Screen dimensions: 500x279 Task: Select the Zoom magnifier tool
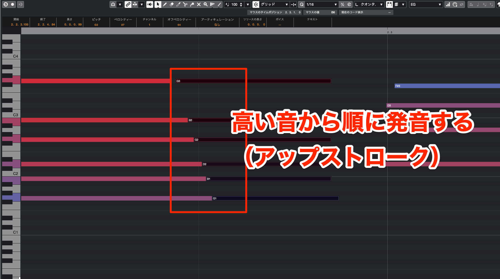205,4
